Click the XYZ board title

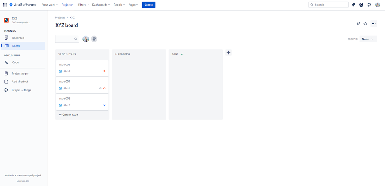(67, 25)
